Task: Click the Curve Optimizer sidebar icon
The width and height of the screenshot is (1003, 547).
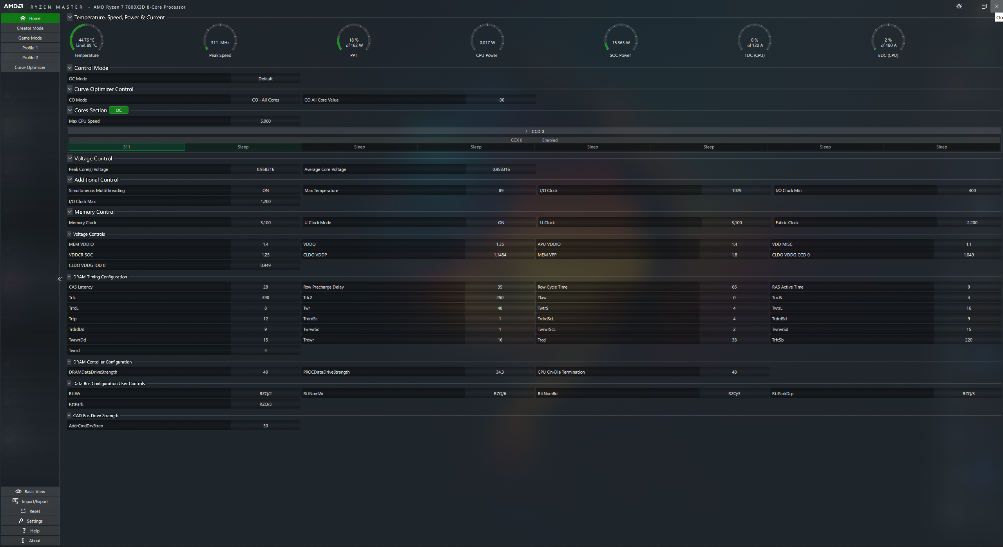Action: pyautogui.click(x=30, y=67)
